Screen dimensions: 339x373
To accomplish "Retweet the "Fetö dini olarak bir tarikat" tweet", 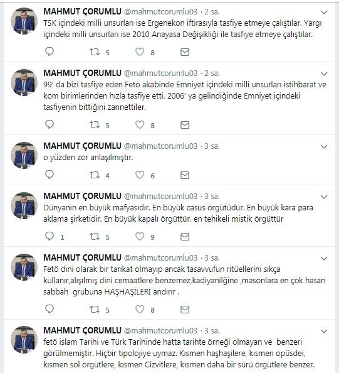I will tap(95, 309).
